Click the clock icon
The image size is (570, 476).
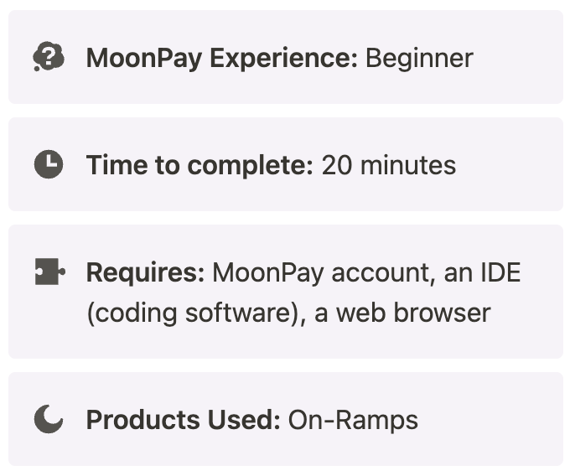tap(49, 165)
